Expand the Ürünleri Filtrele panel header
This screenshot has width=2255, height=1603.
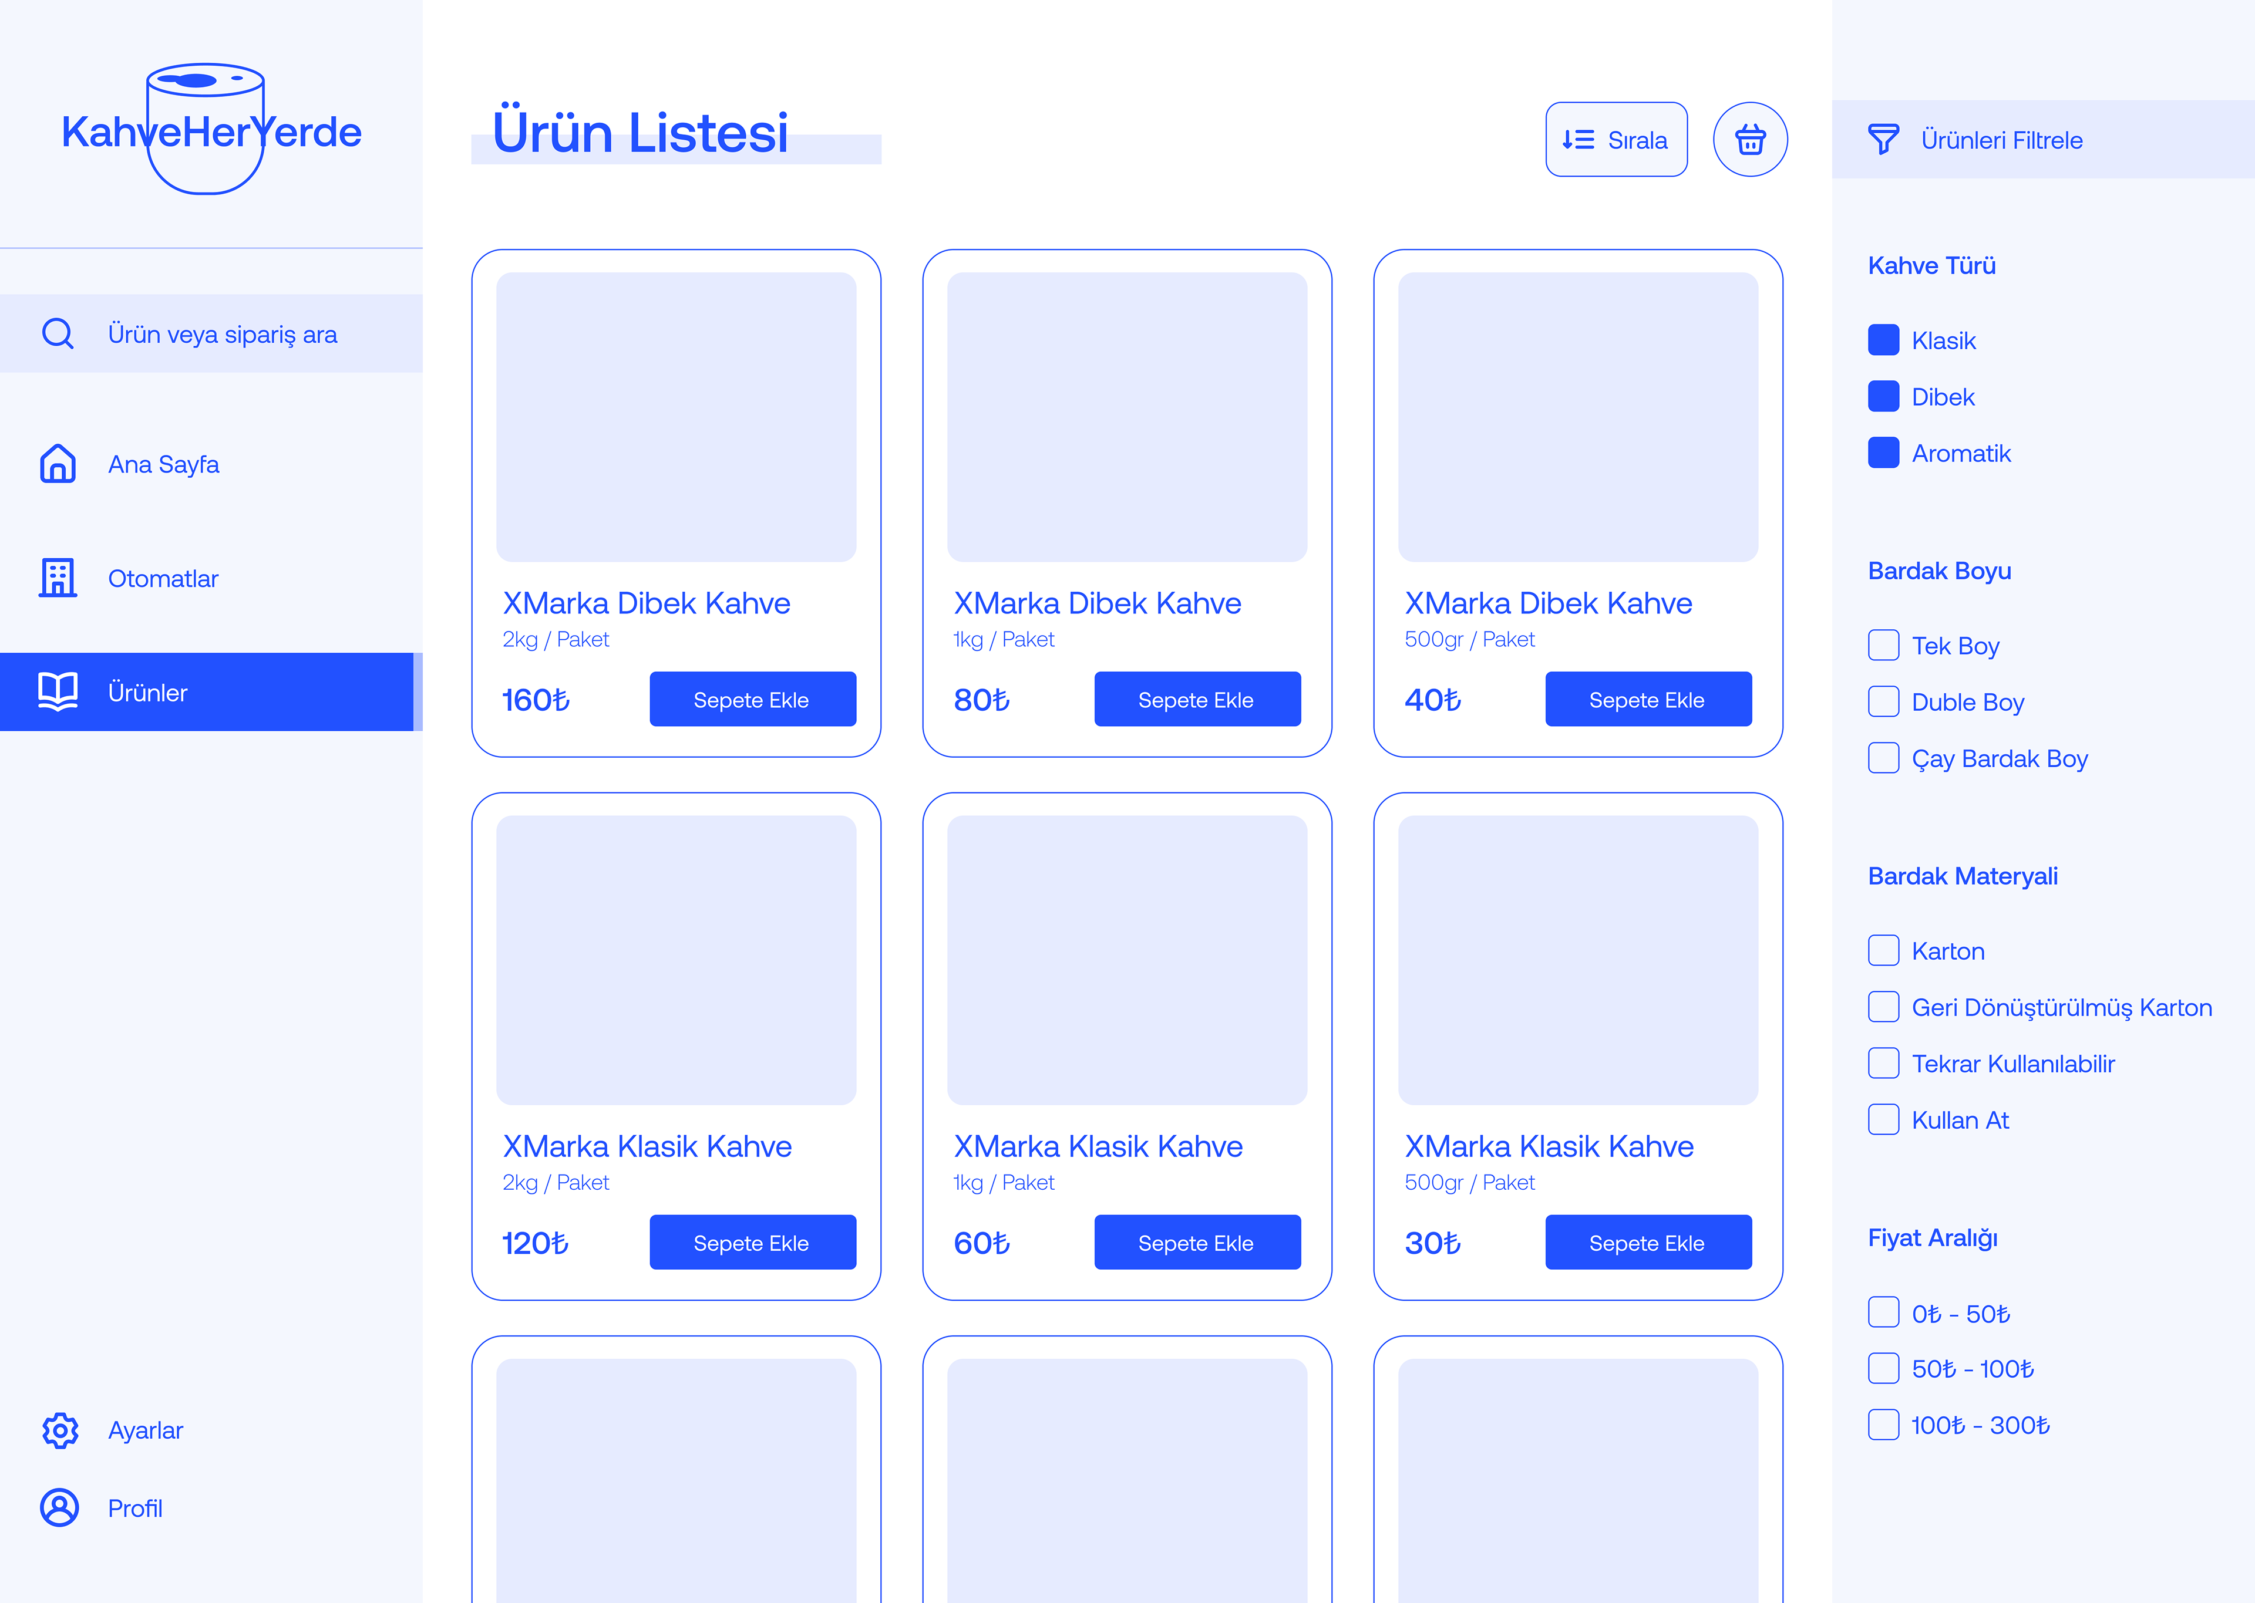click(2001, 140)
